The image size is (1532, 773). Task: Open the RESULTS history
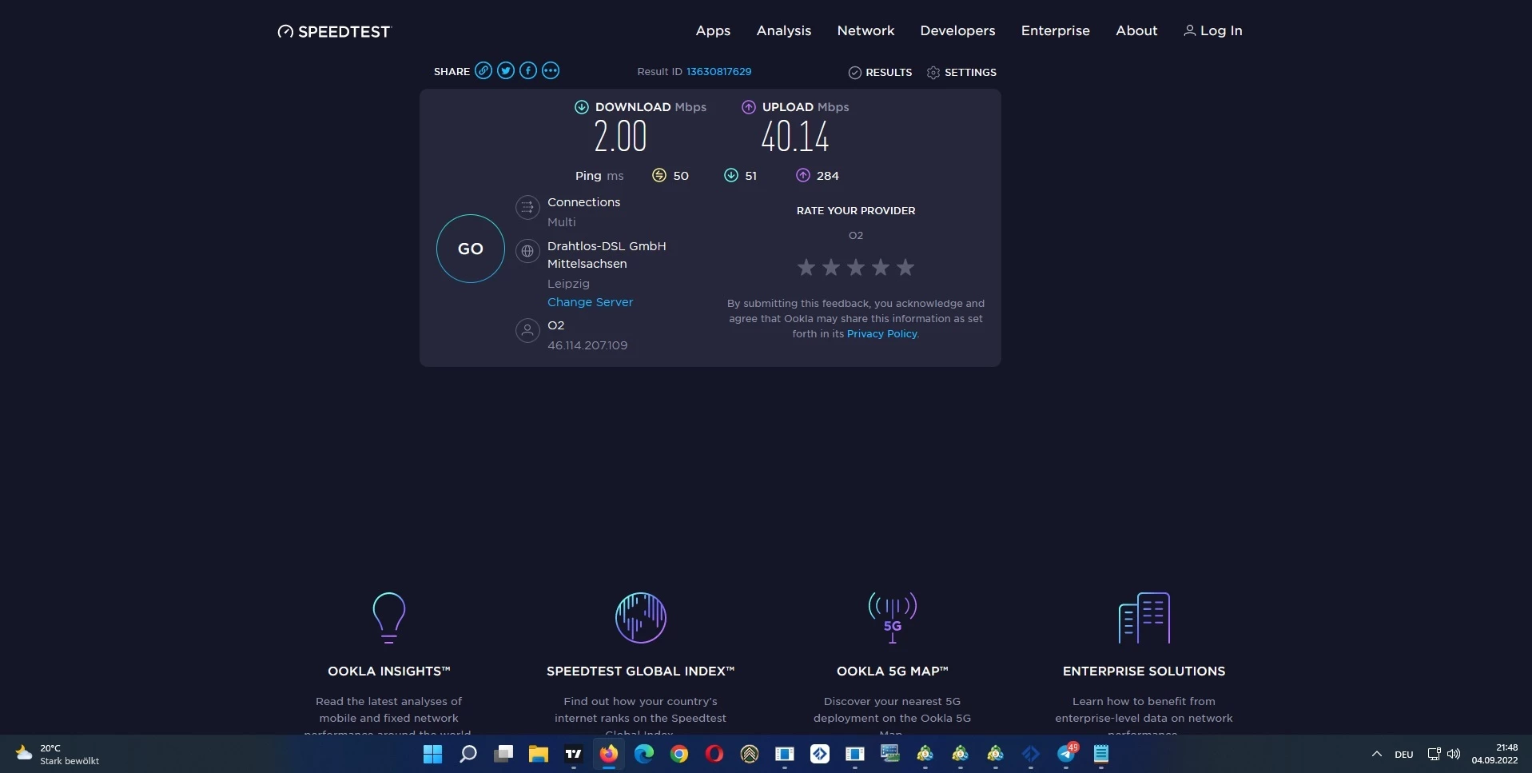pos(880,72)
